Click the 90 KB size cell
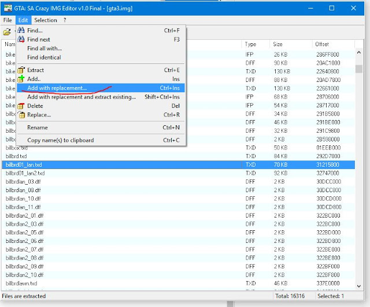Screen dimensions: 370x307 coord(280,63)
